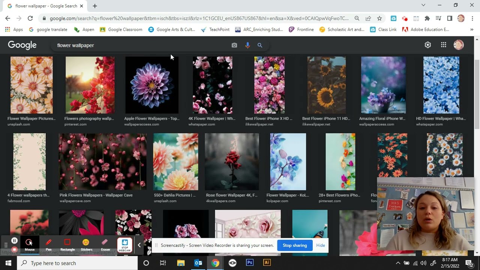Viewport: 480px width, 270px height.
Task: Open the Chrome three-dot menu
Action: click(472, 18)
